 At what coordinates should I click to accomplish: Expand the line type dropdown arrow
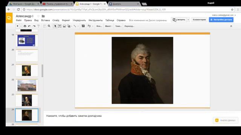[x=78, y=26]
